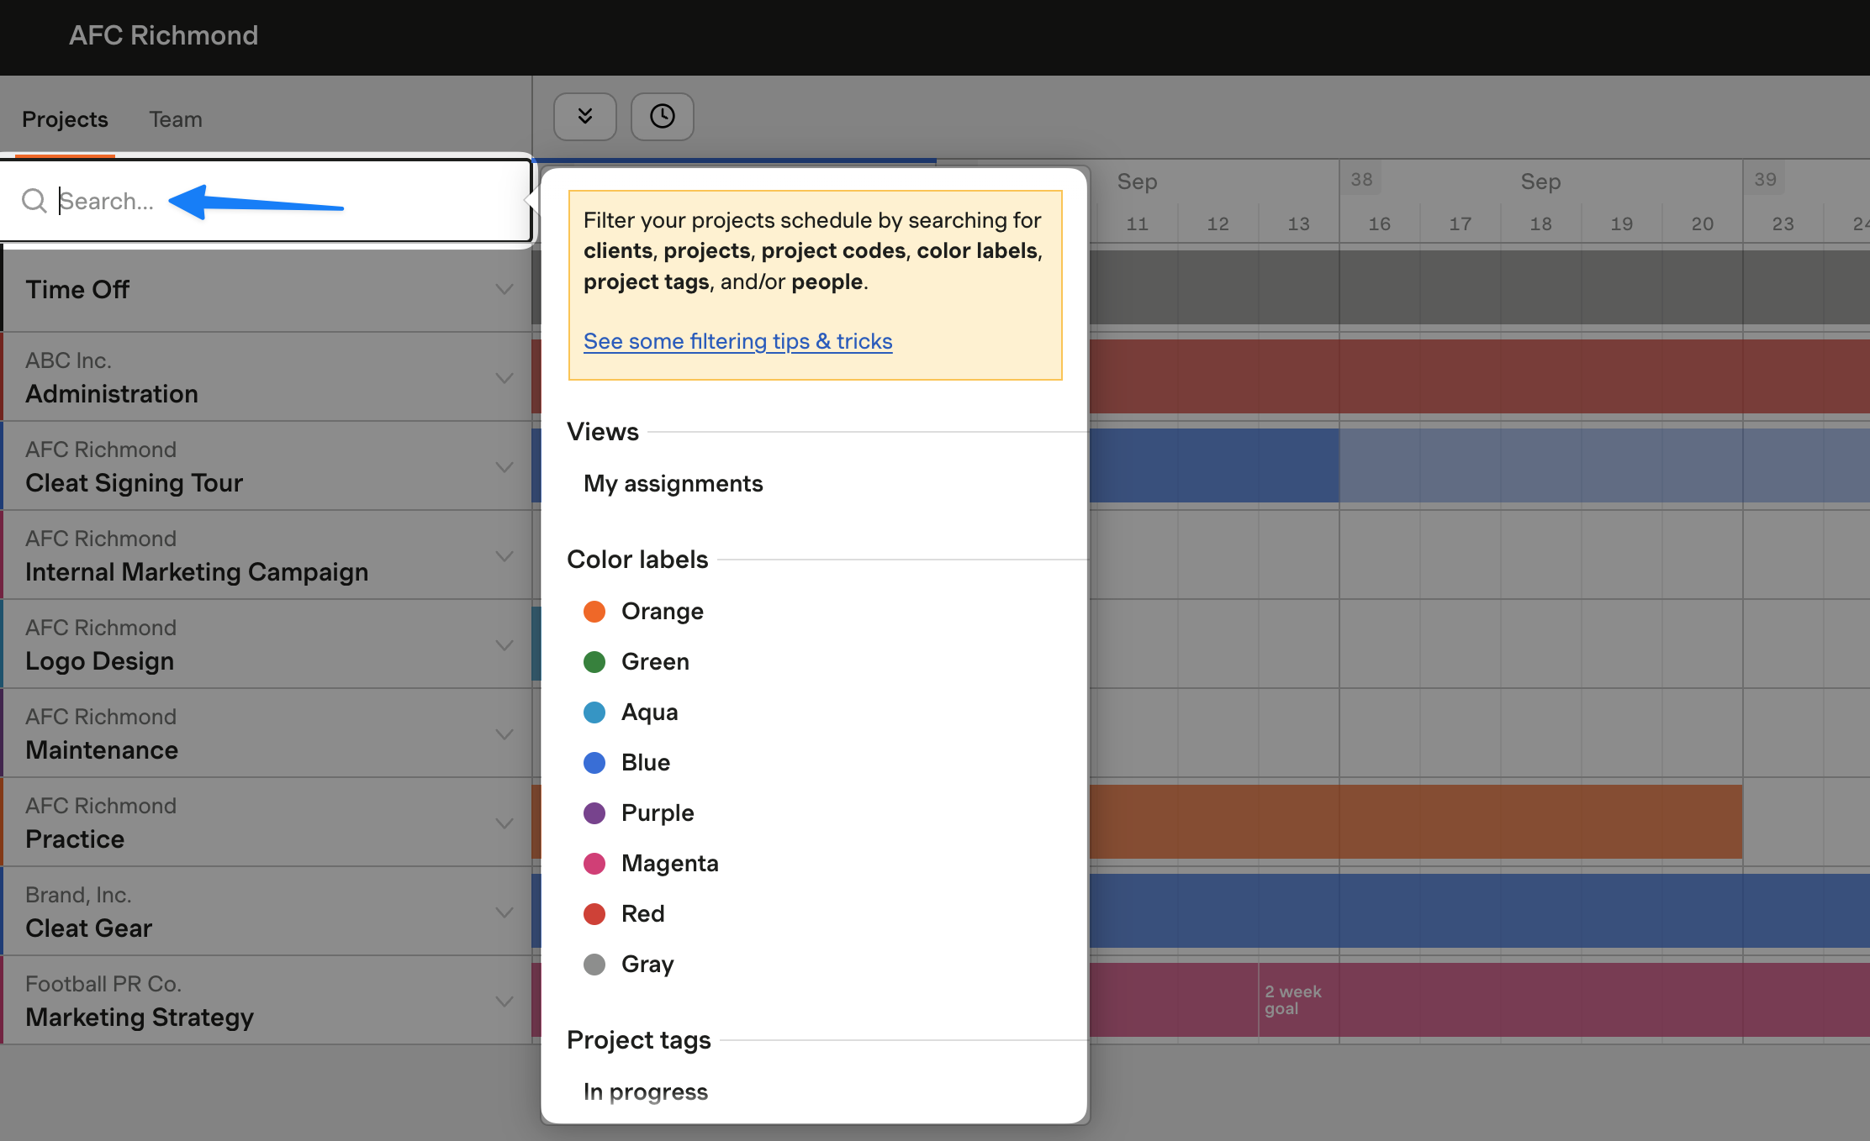Click the Internal Marketing Campaign project name
This screenshot has width=1870, height=1141.
[x=197, y=572]
